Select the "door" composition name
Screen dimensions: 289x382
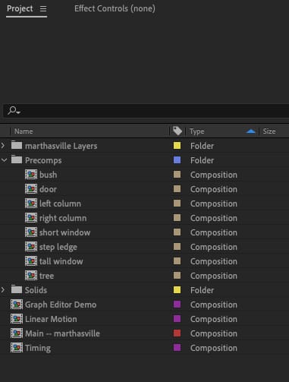point(48,189)
